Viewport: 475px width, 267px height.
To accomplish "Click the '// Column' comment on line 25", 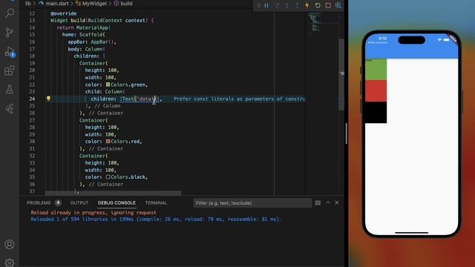I will coord(108,105).
